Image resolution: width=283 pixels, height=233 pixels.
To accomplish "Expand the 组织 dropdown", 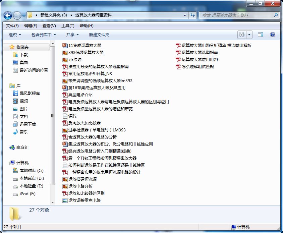I will [x=15, y=35].
